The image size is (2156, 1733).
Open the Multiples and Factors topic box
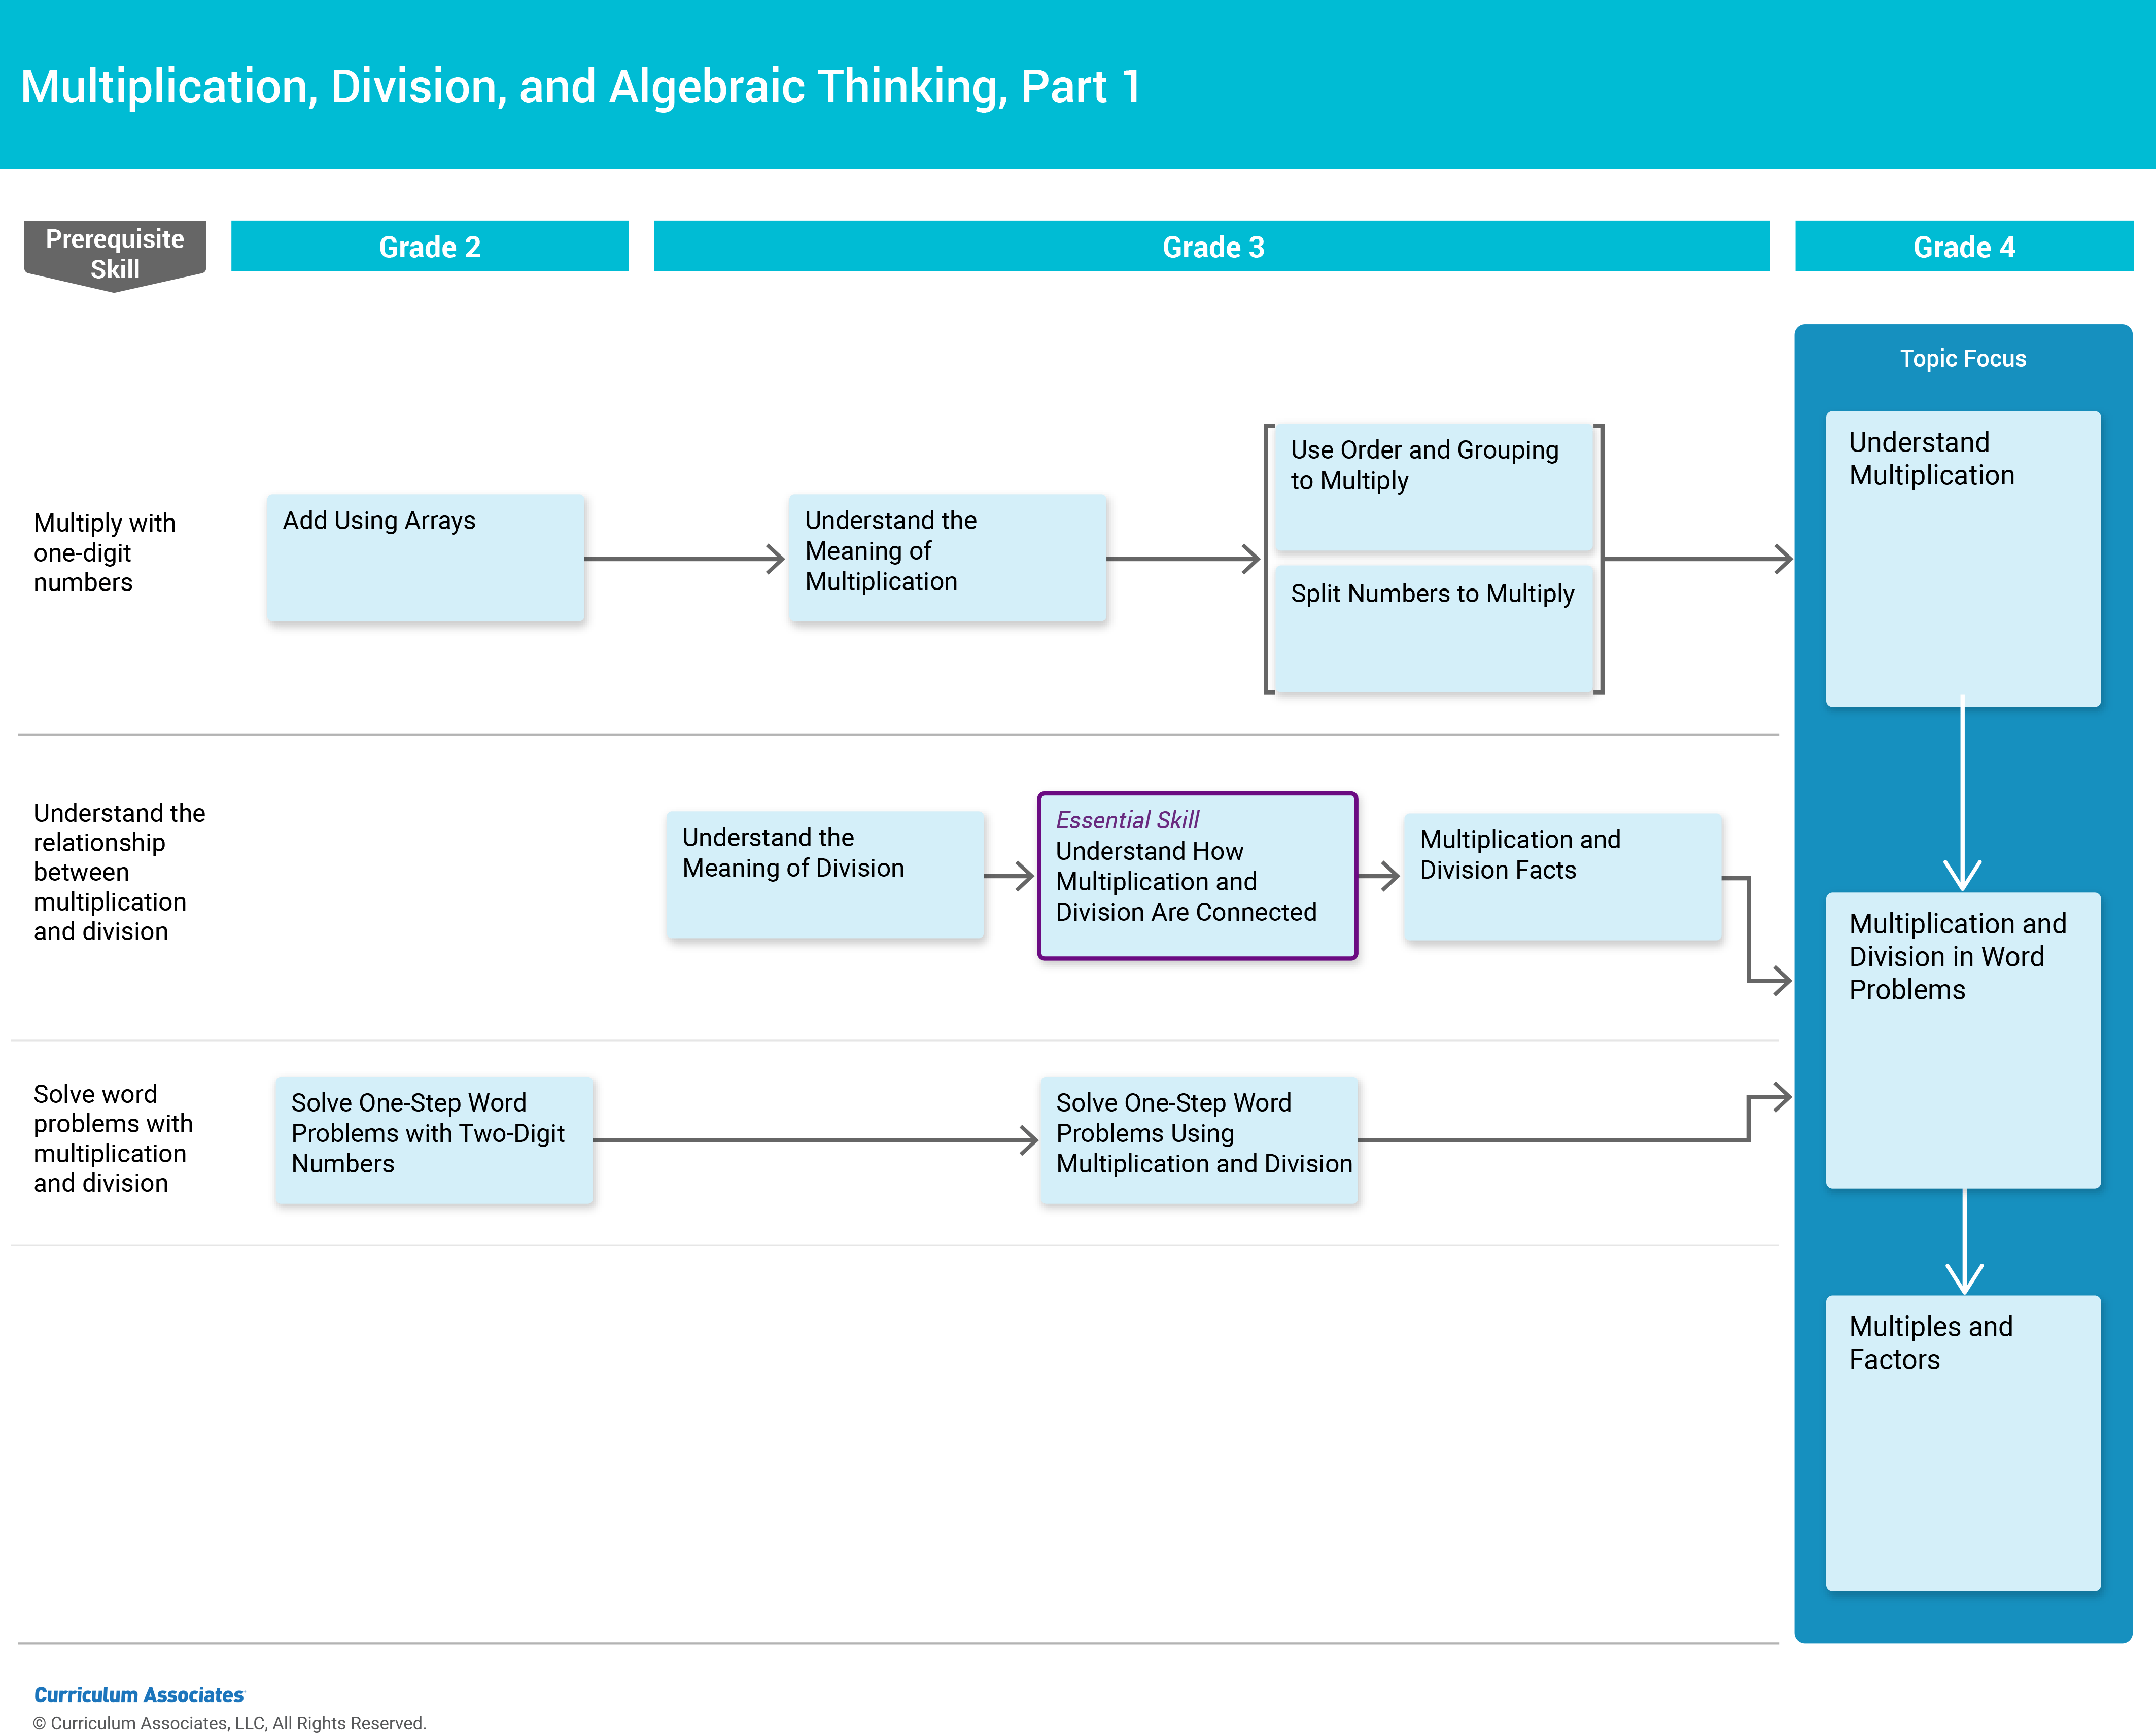(x=1962, y=1442)
